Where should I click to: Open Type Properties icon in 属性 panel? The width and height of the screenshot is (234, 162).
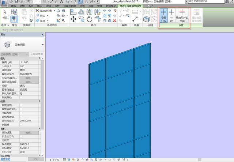click(14, 12)
